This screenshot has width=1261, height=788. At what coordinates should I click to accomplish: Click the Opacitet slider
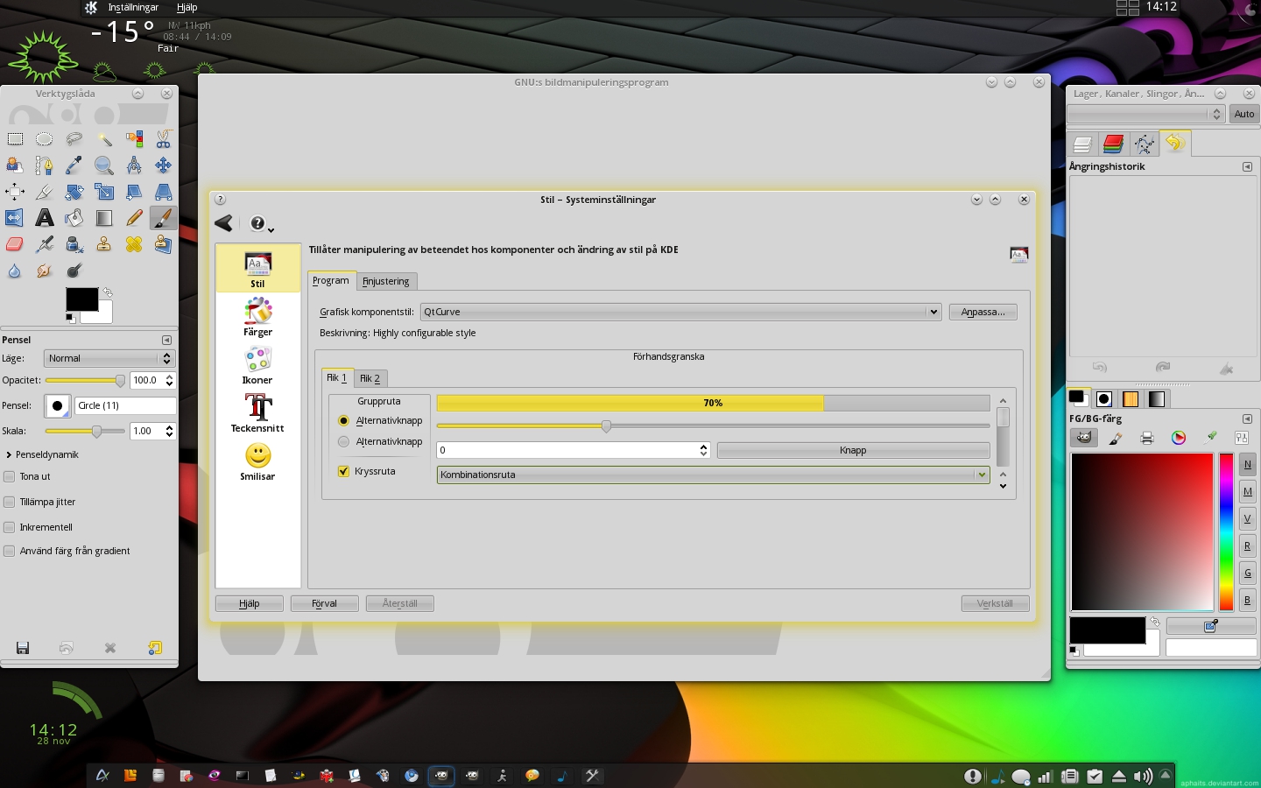(85, 380)
